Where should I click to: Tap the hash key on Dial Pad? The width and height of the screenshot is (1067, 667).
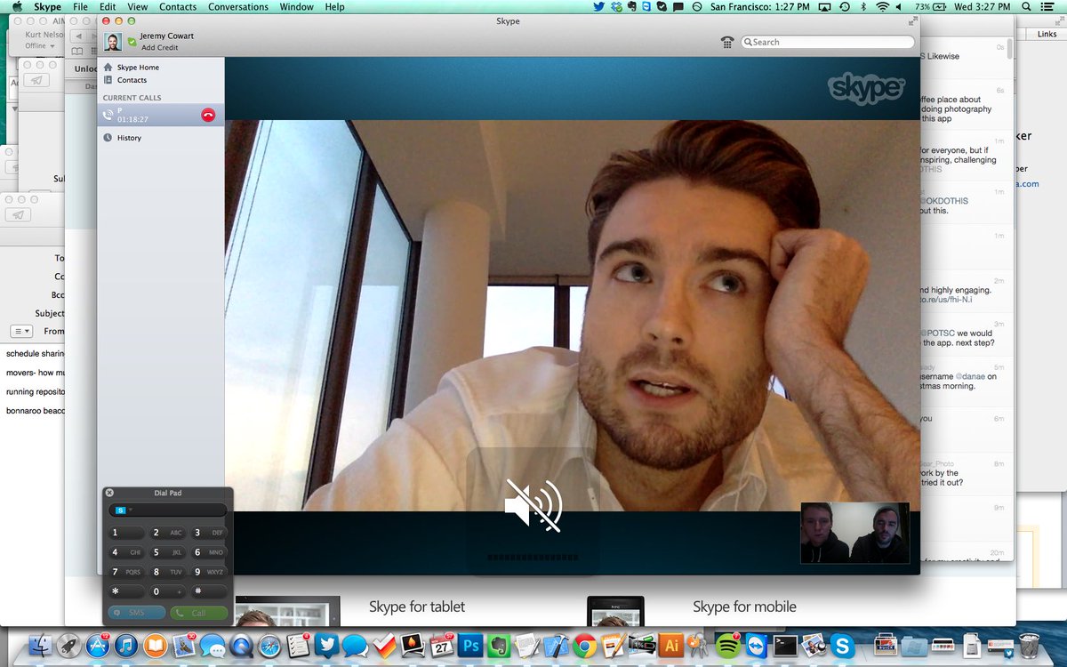pos(209,591)
